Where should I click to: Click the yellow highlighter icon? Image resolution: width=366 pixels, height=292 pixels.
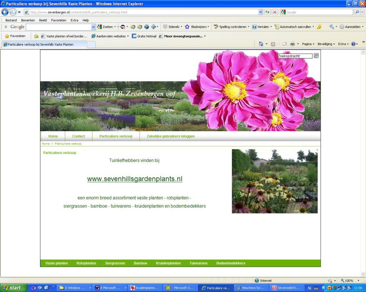(319, 27)
